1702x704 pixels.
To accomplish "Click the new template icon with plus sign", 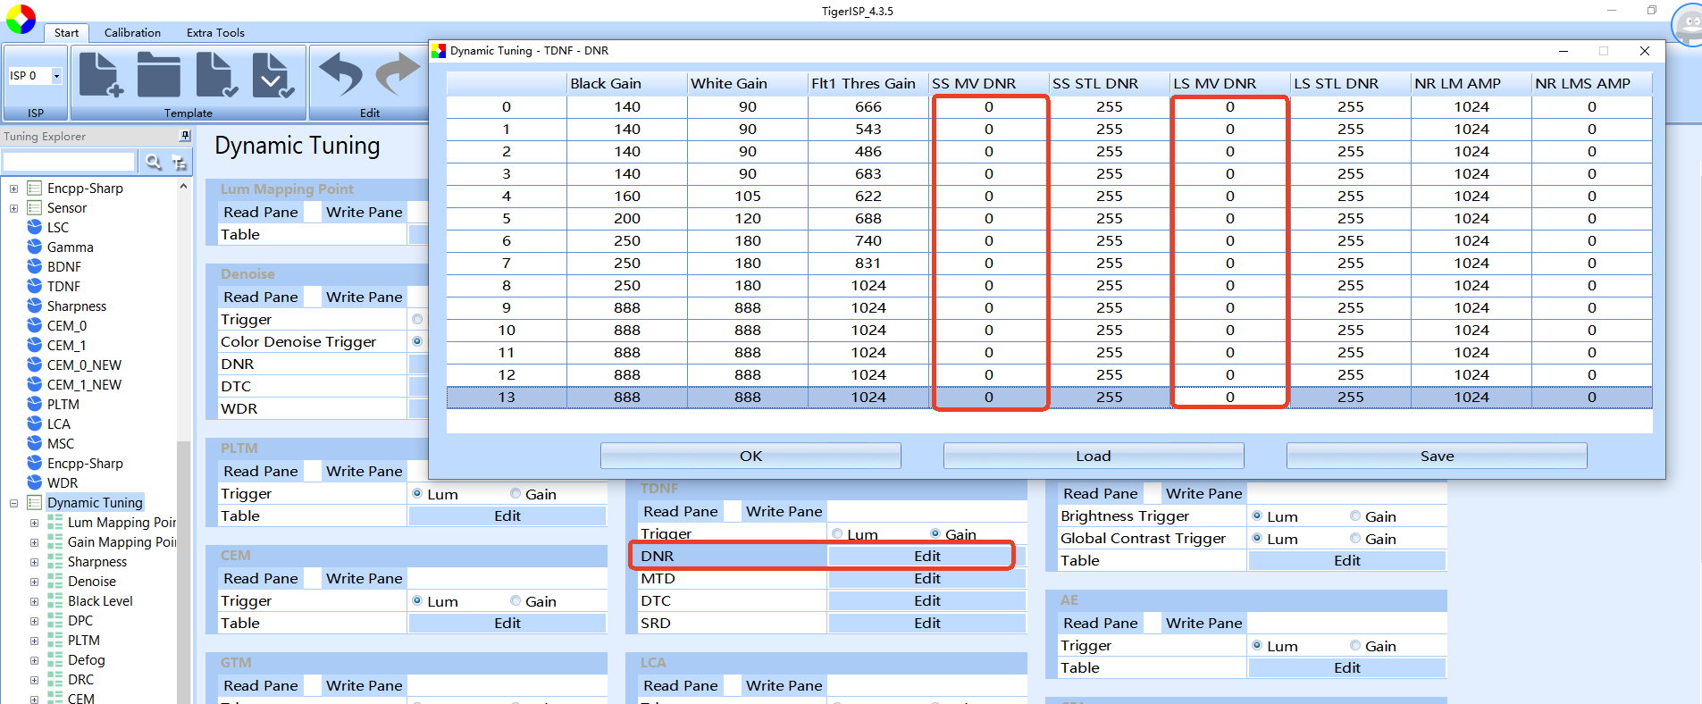I will (101, 76).
